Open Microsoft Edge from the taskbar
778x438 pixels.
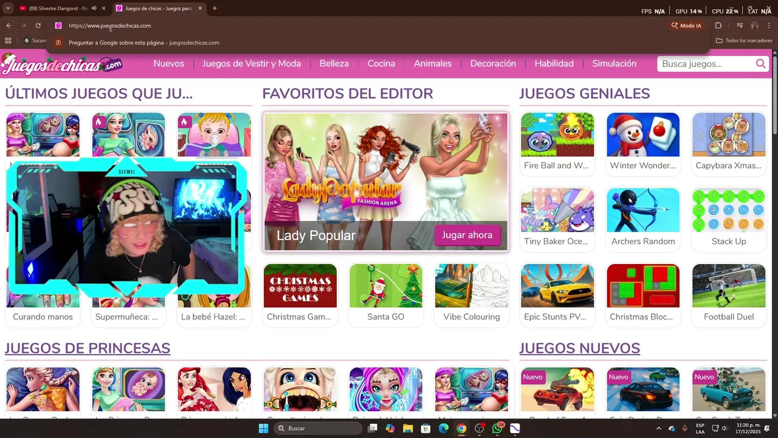pos(444,428)
